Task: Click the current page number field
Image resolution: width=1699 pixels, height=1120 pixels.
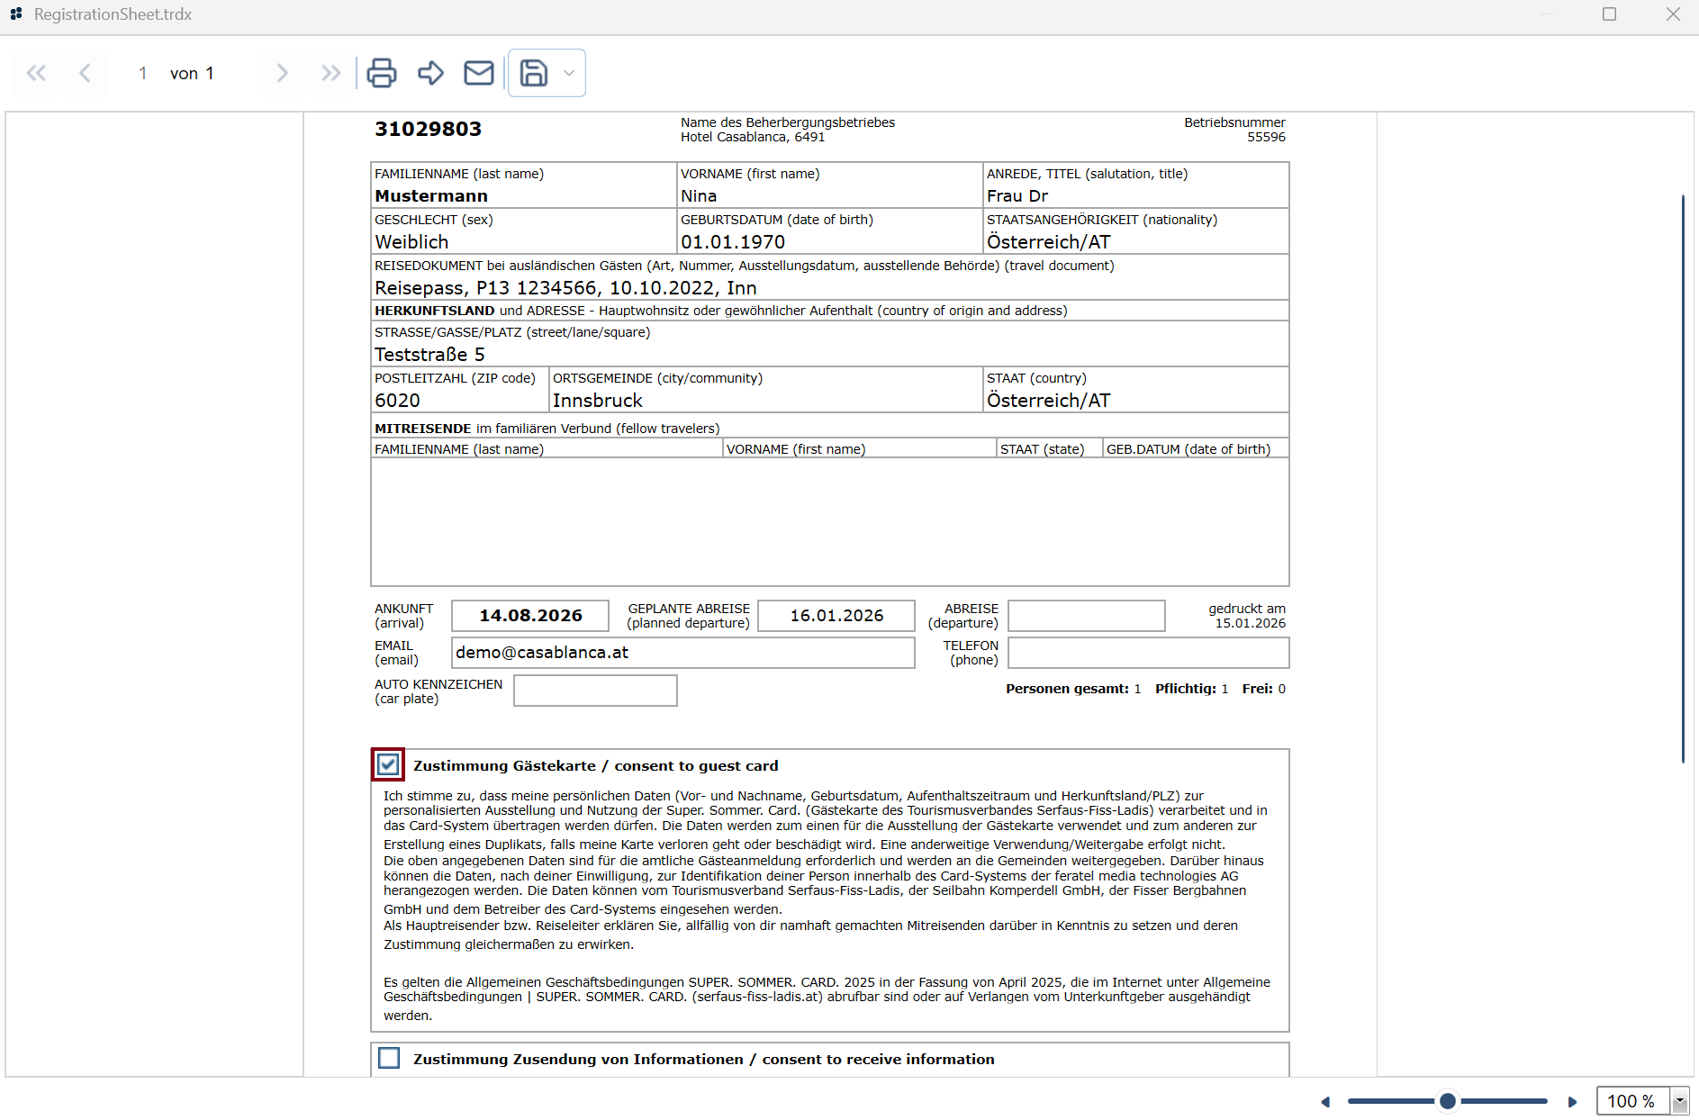Action: 142,74
